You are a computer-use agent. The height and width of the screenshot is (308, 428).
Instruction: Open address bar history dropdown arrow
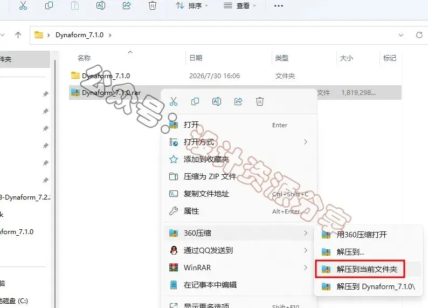pyautogui.click(x=401, y=35)
